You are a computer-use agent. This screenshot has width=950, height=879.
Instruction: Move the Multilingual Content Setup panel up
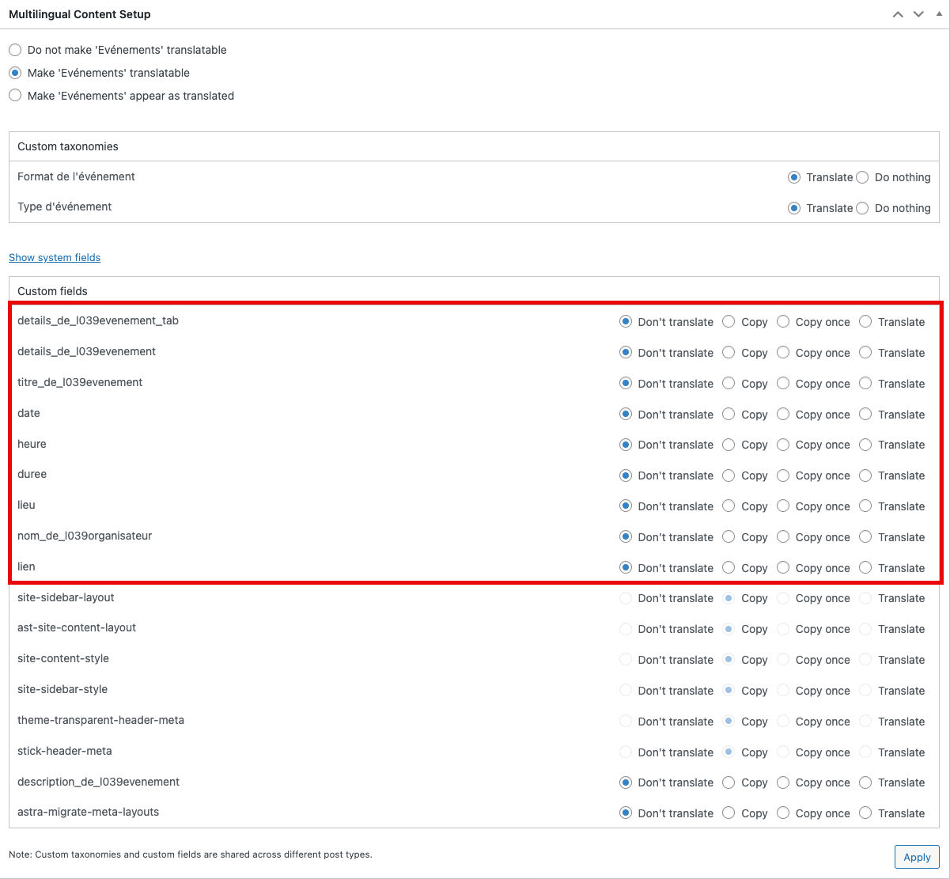pos(898,14)
